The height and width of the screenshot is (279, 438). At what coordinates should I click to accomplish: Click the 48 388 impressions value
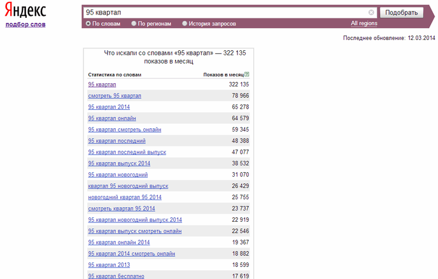tap(240, 140)
